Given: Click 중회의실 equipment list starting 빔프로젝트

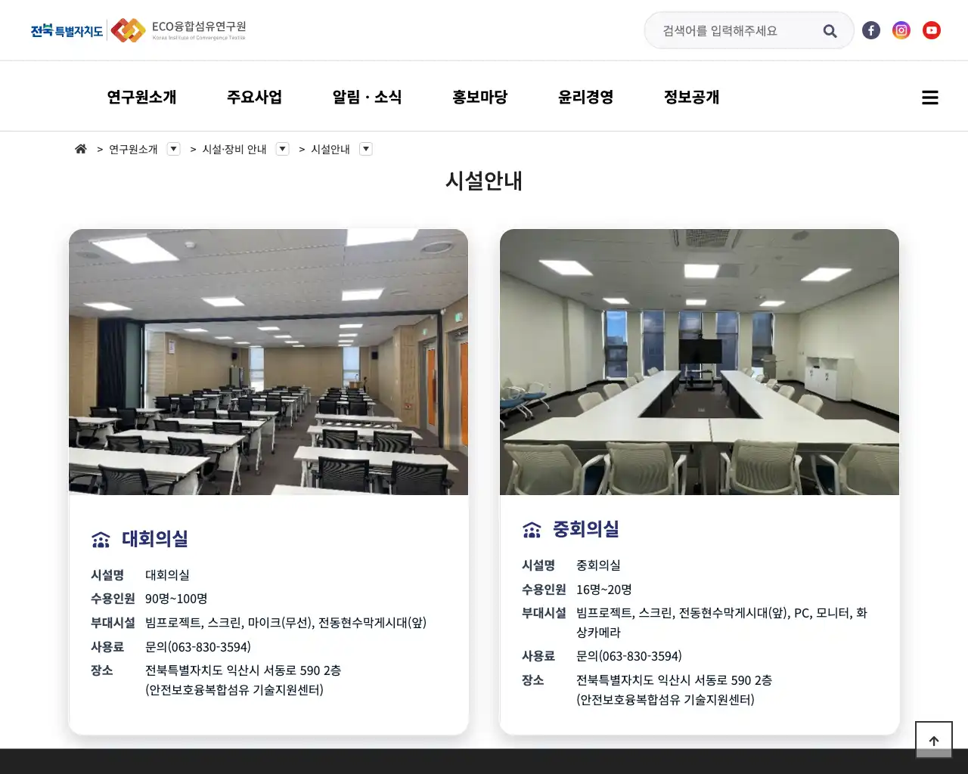Looking at the screenshot, I should tap(722, 623).
